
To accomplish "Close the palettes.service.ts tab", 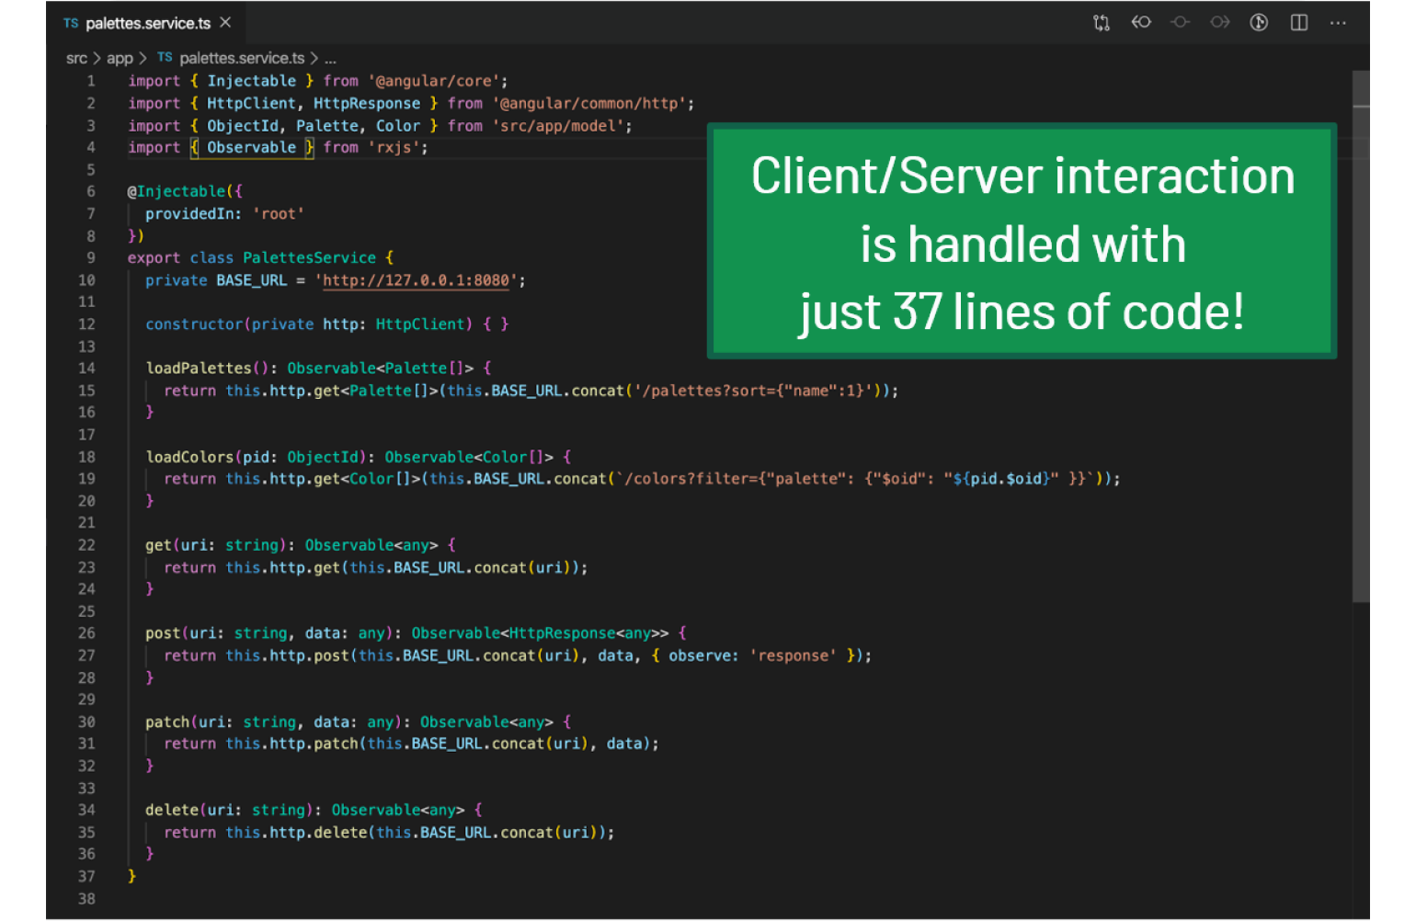I will pyautogui.click(x=225, y=22).
